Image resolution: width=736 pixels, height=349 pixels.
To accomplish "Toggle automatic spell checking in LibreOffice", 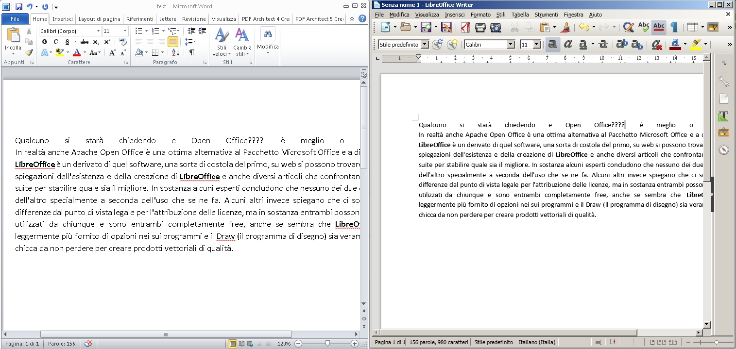I will click(659, 27).
